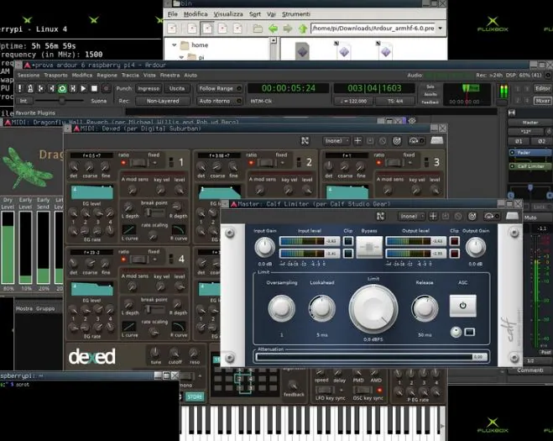Click the delete preset icon in Dexed toolbar
Viewport: 553px width, 441px height.
pos(383,141)
